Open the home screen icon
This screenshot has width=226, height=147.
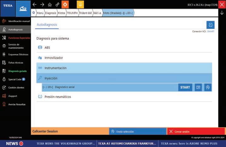(x=50, y=5)
